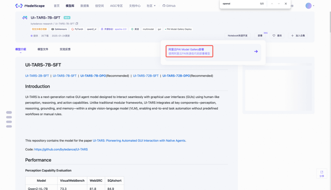
Task: Open the 部署 deploy dropdown
Action: click(x=260, y=36)
